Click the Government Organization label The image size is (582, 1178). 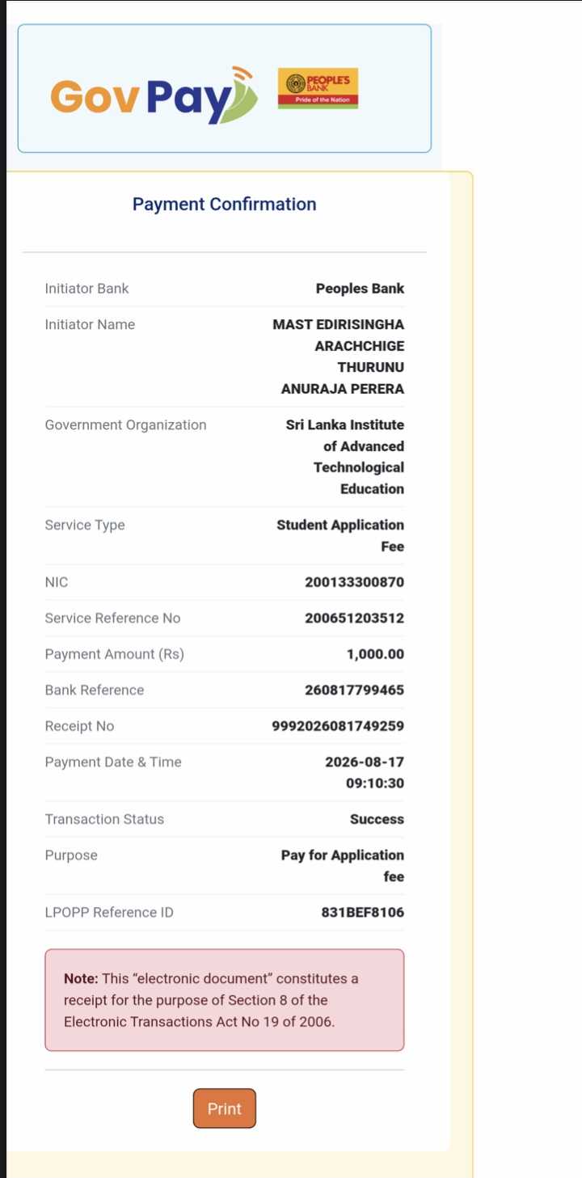125,425
